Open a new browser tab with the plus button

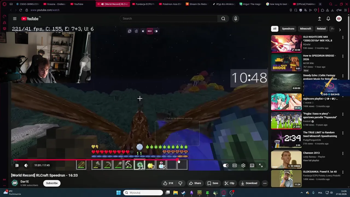pos(320,4)
